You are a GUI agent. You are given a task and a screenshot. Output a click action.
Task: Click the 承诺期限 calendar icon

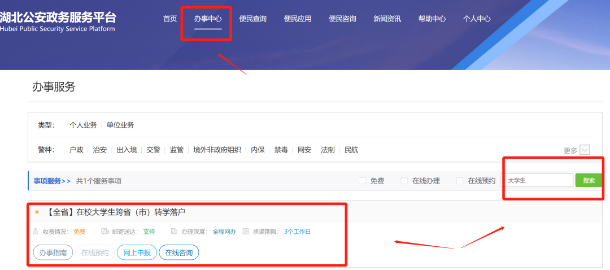pos(246,232)
